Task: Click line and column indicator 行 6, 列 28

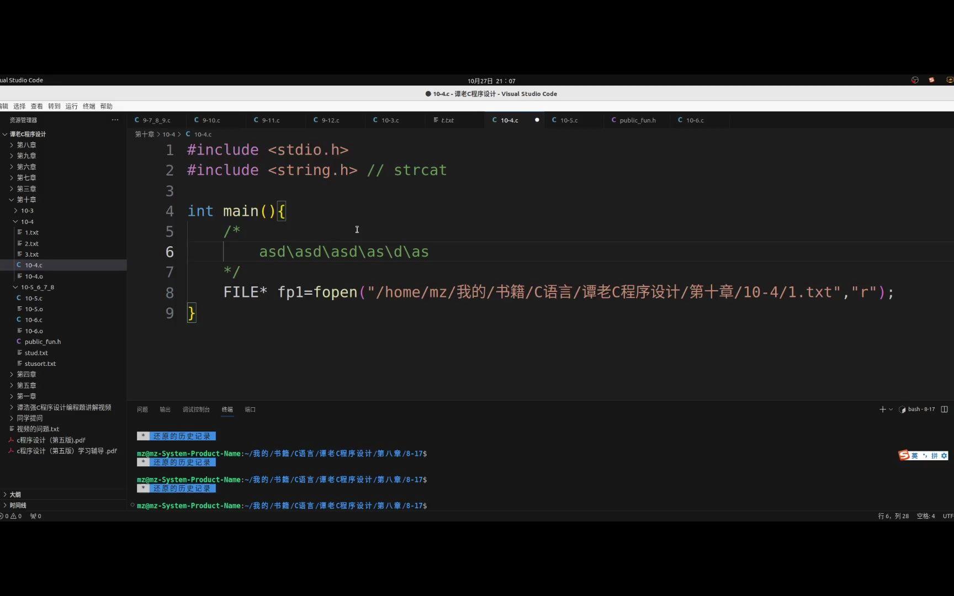Action: [893, 516]
